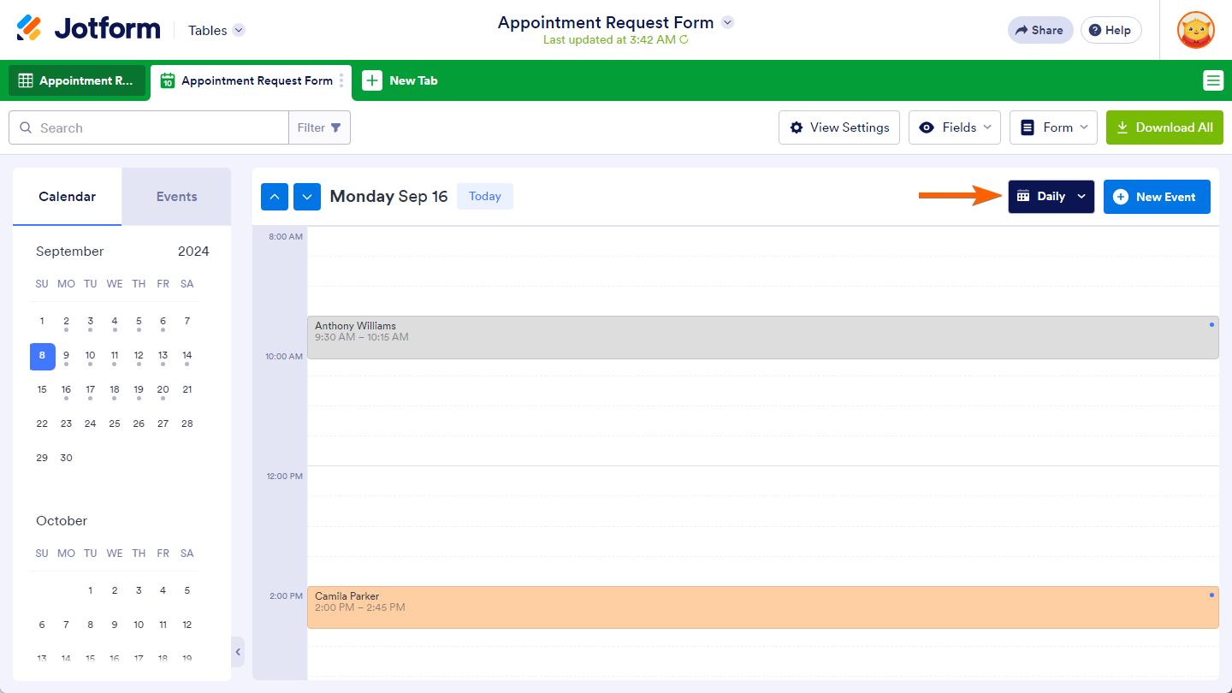Switch to the Events tab

point(176,197)
